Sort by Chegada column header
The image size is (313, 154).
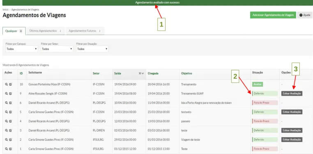pos(153,73)
